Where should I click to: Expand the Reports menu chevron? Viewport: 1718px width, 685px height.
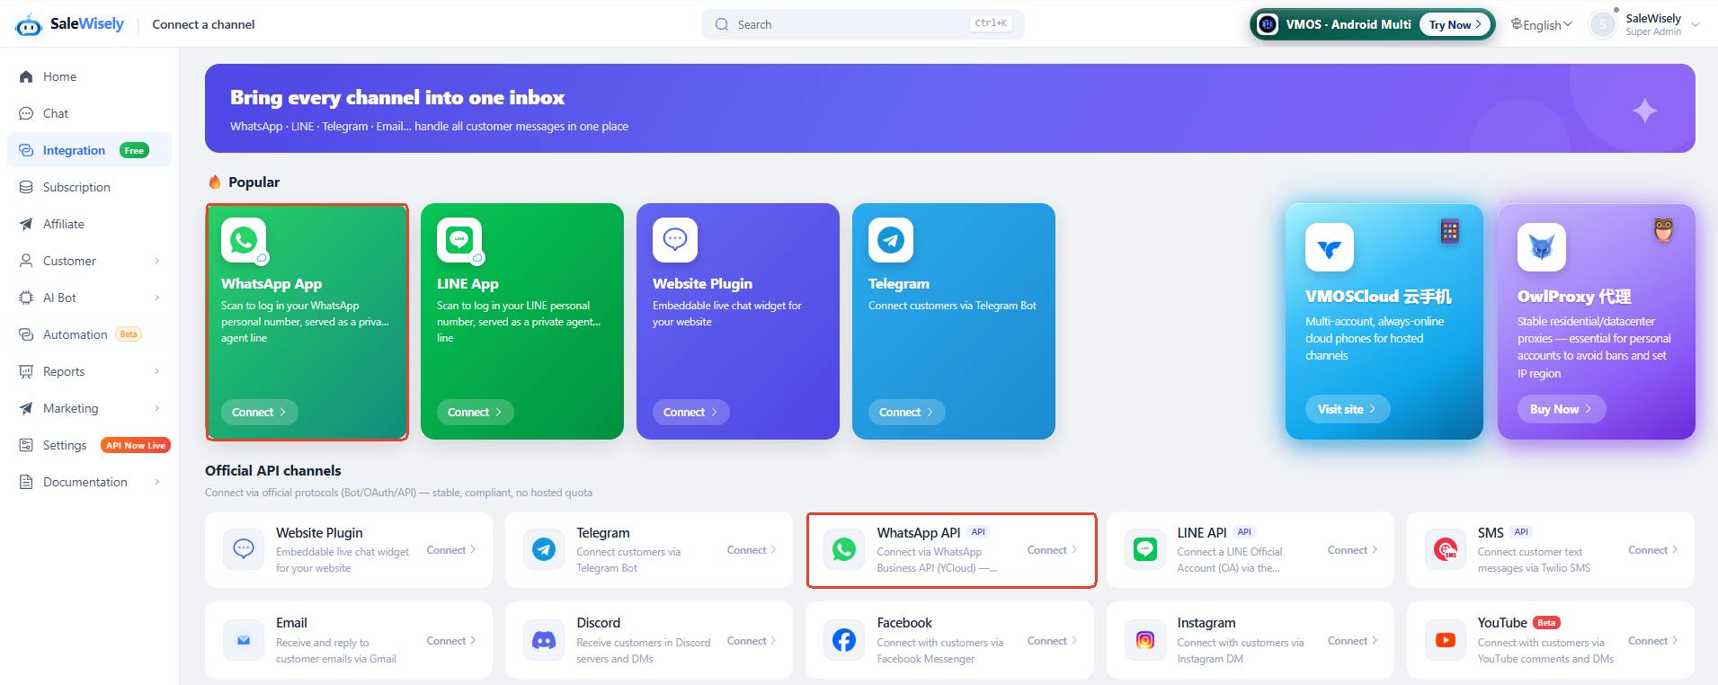click(156, 371)
